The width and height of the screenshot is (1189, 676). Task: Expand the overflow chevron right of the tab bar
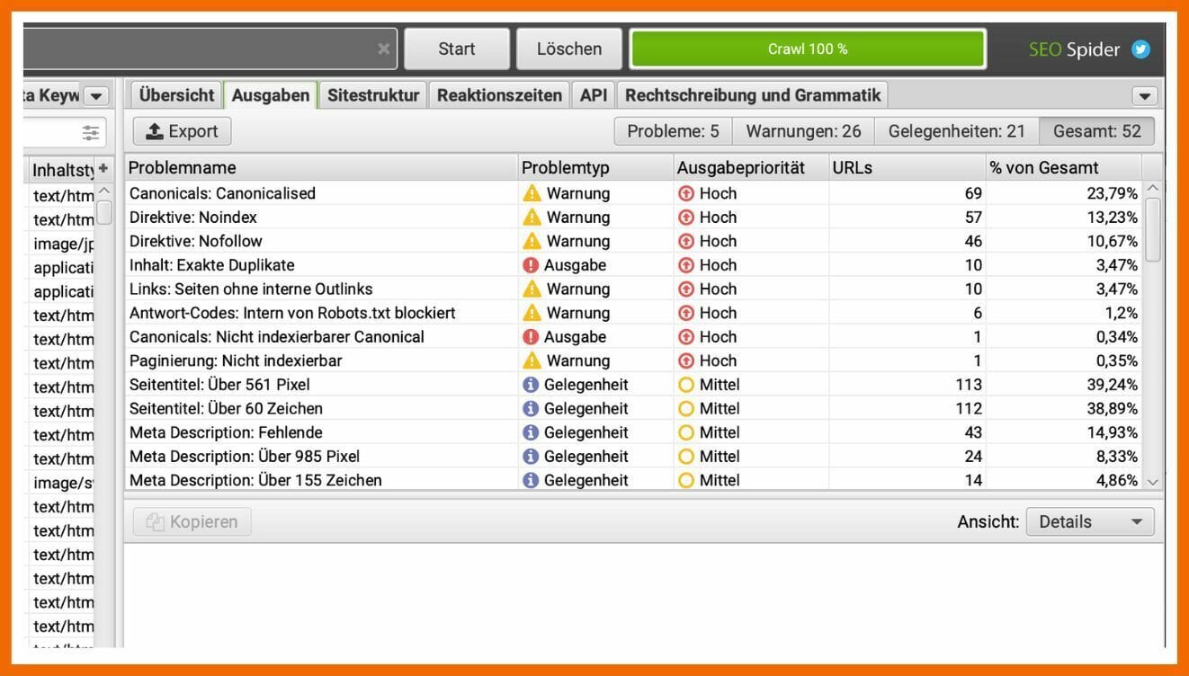click(1144, 94)
